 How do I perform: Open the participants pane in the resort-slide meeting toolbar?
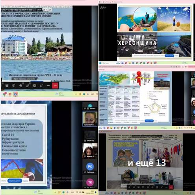[x=28, y=86]
